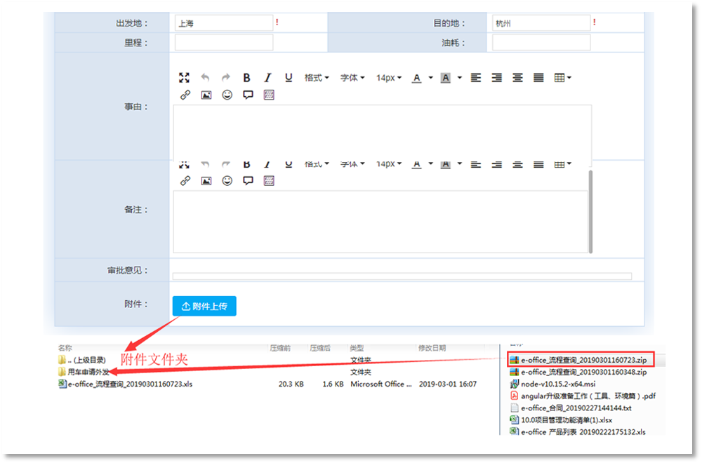Apply italic in the 事由 editor
702x463 pixels.
(x=267, y=77)
